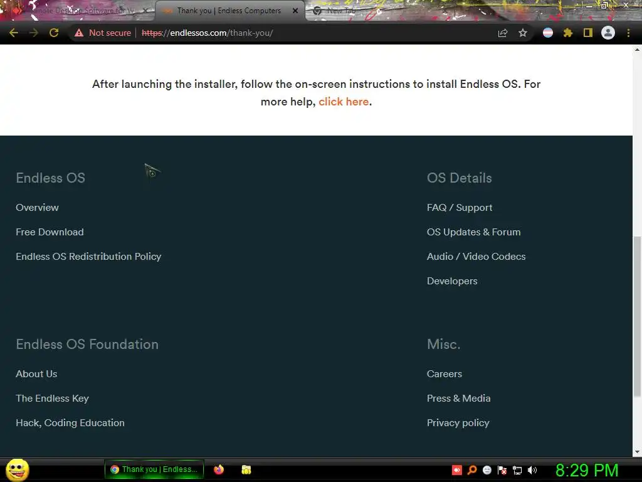Open Endless OS Redistribution Policy link
Image resolution: width=642 pixels, height=482 pixels.
(88, 257)
